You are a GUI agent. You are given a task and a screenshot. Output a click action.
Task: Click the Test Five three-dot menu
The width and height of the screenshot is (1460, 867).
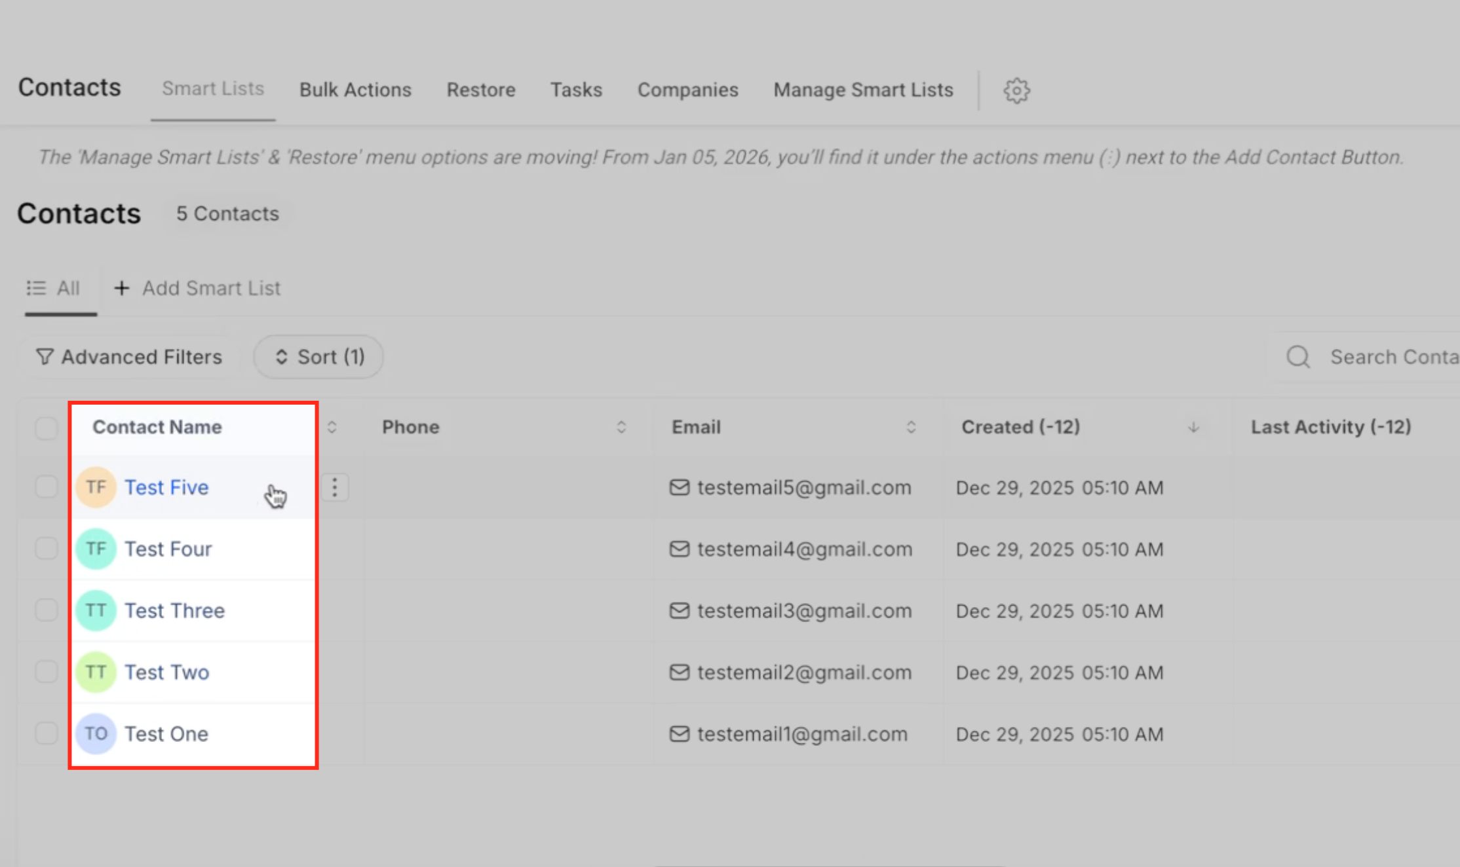[335, 487]
